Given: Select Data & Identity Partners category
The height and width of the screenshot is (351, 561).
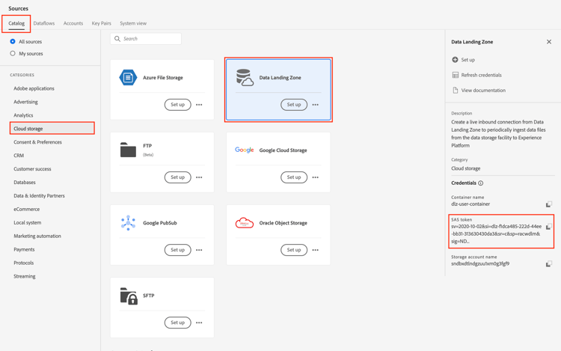Looking at the screenshot, I should coord(39,196).
